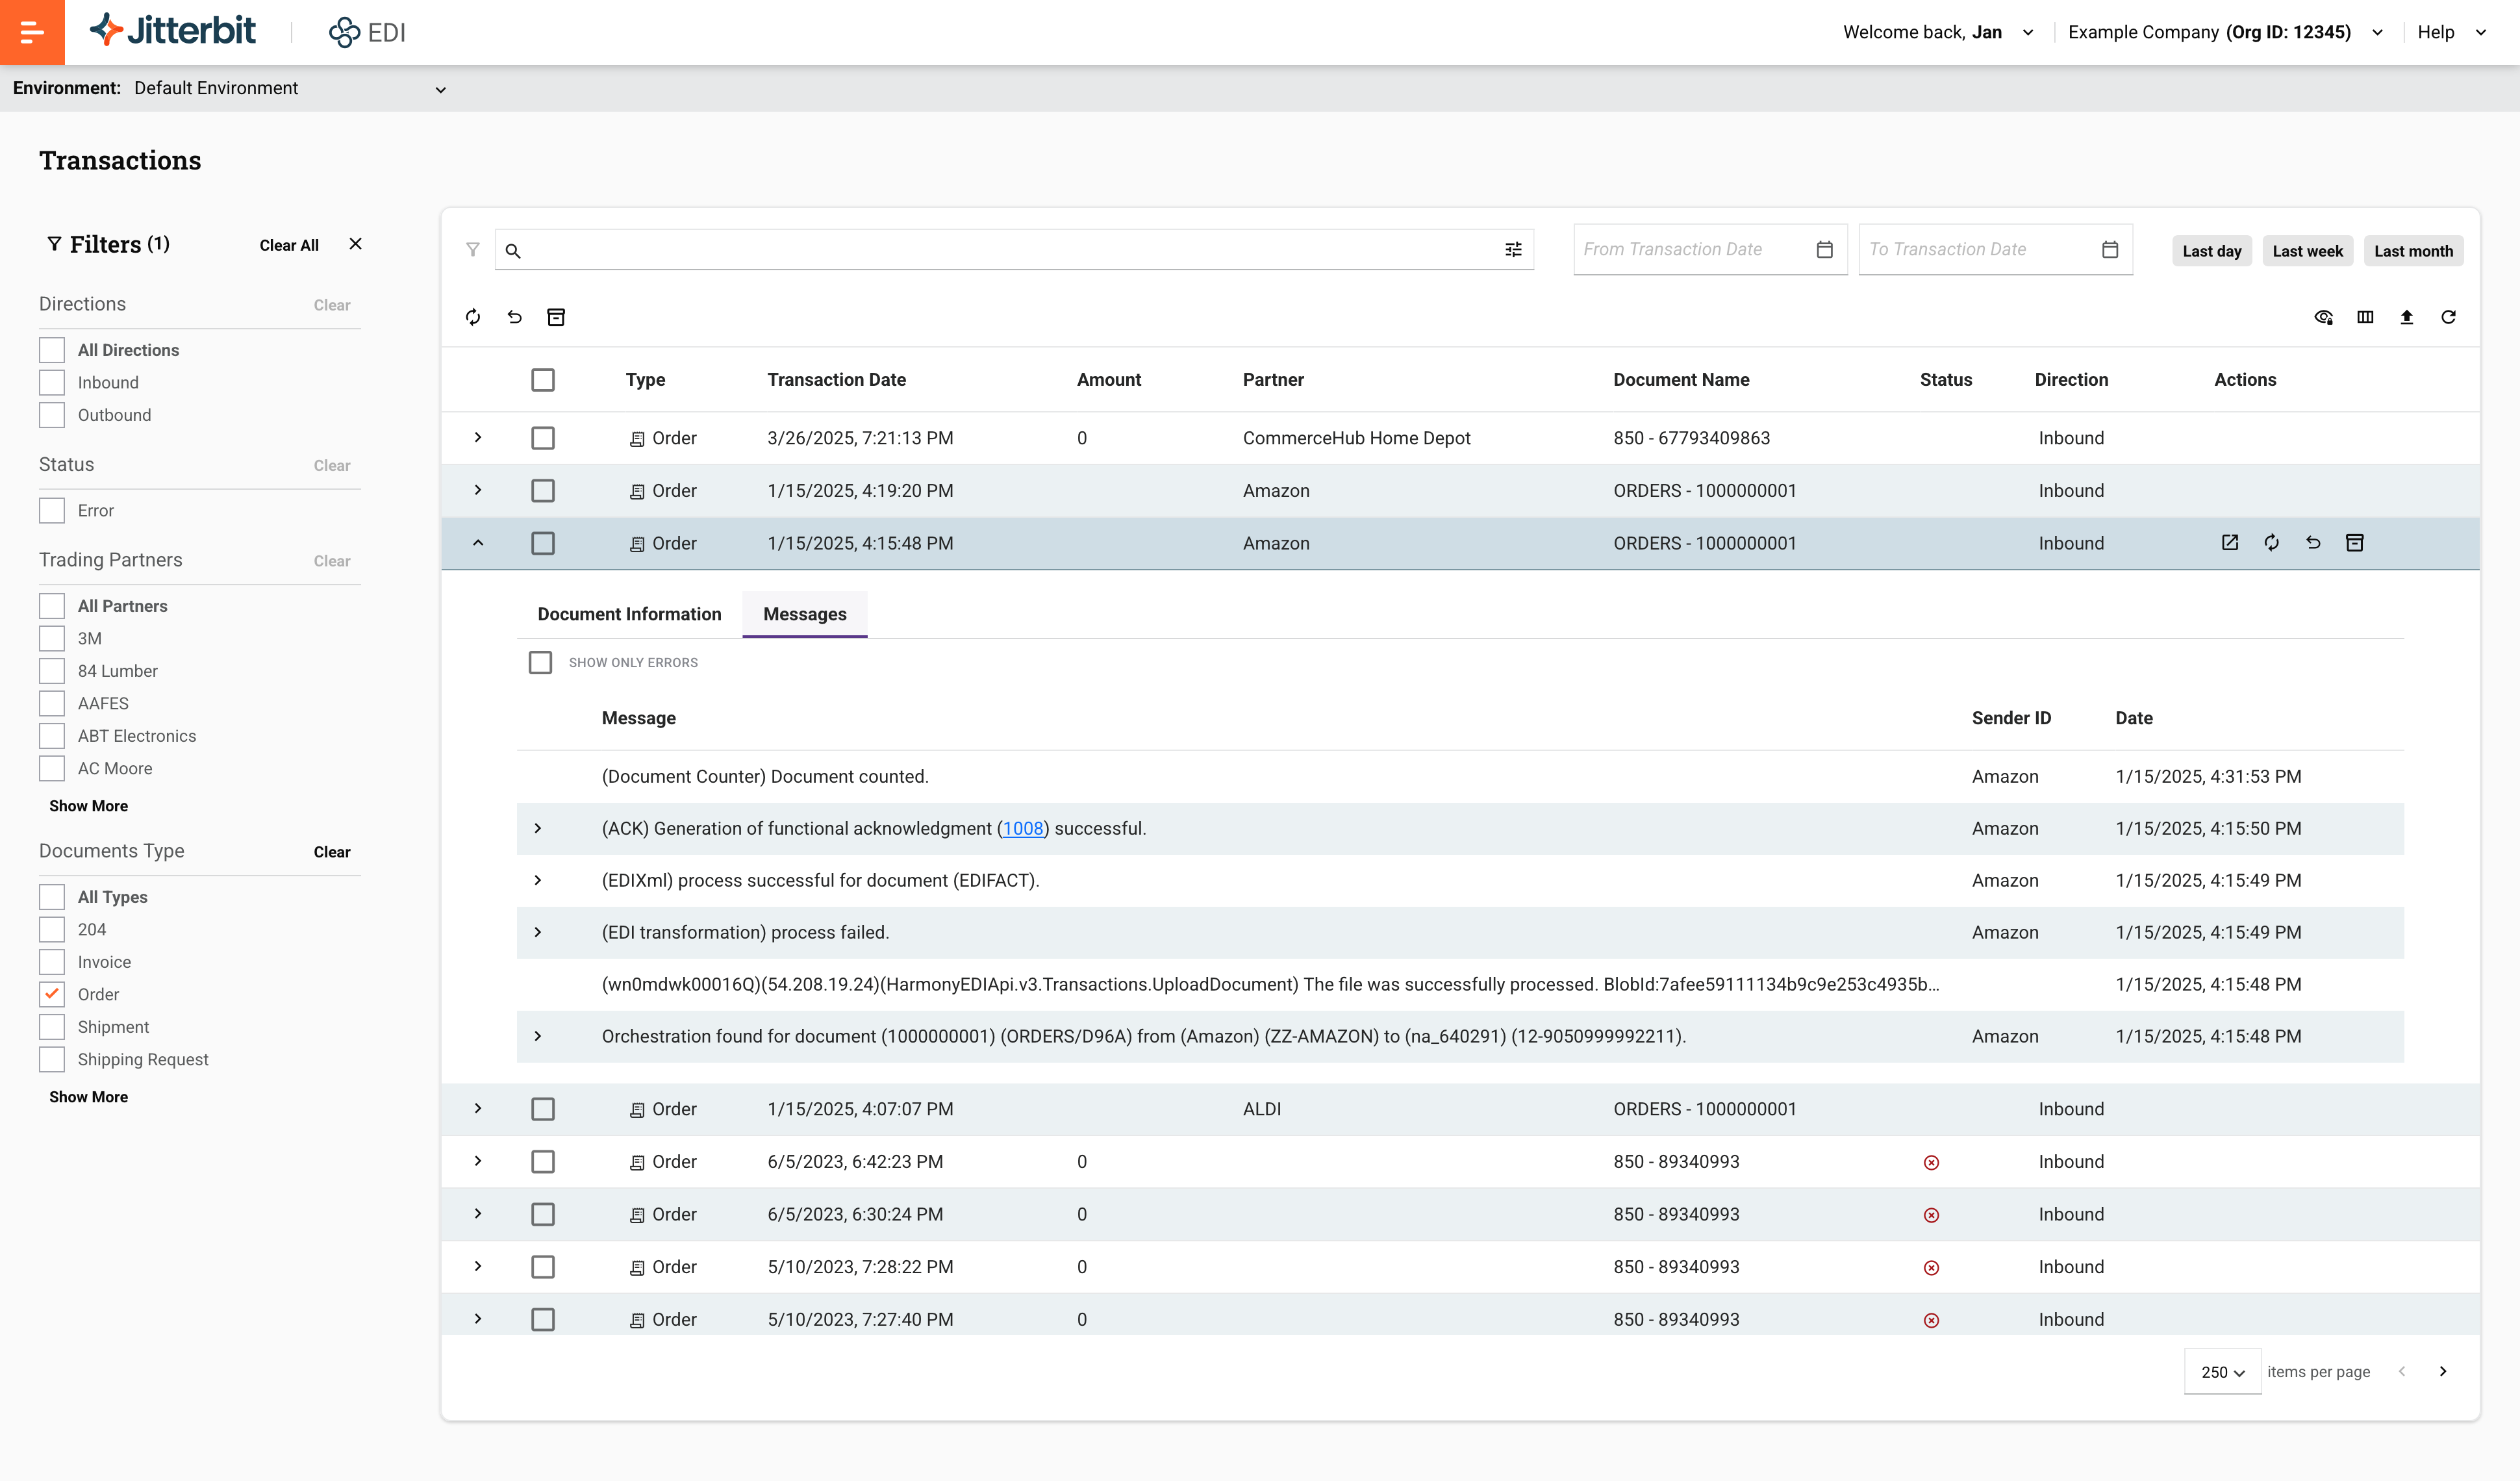Screen dimensions: 2520x1481
Task: Expand the CommerceHub Home Depot order row
Action: tap(478, 438)
